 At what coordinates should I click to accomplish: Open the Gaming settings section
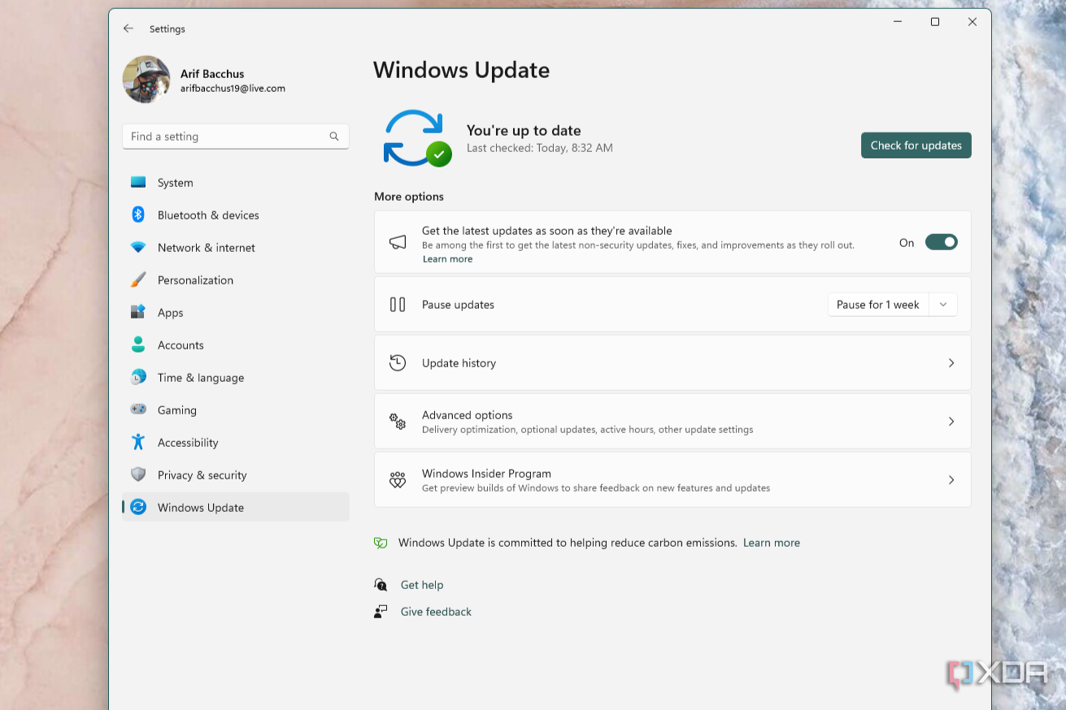click(x=236, y=410)
